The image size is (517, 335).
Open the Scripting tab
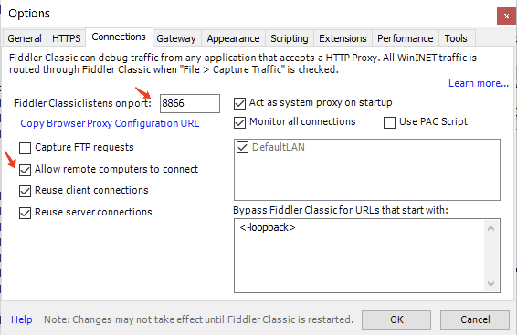coord(289,38)
